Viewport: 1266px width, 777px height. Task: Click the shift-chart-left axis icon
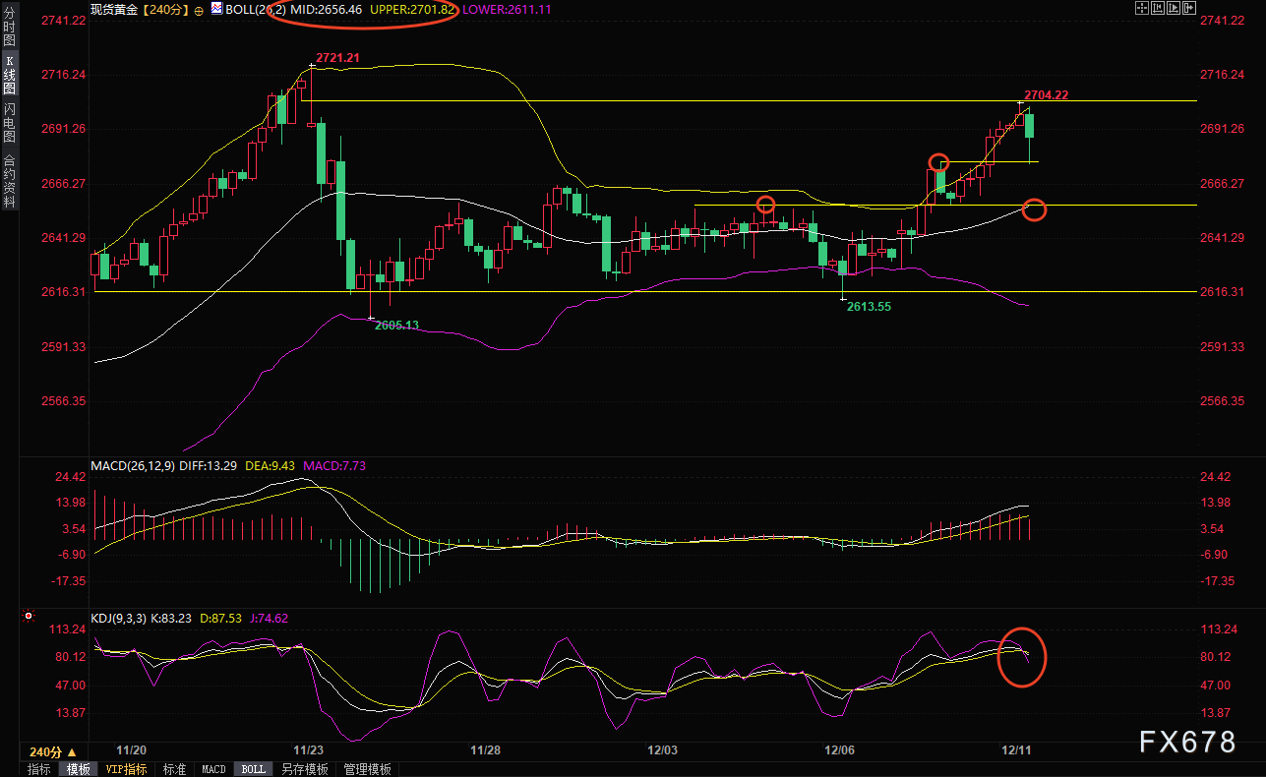[1159, 9]
